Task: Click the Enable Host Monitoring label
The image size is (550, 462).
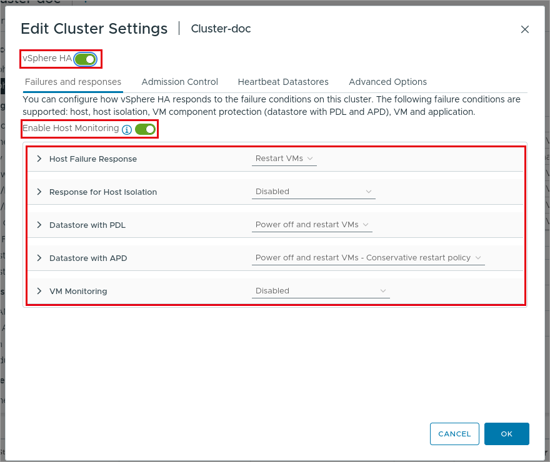Action: pyautogui.click(x=71, y=128)
